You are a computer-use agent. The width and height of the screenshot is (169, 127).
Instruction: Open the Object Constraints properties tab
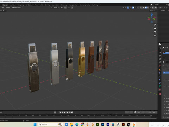point(160,83)
